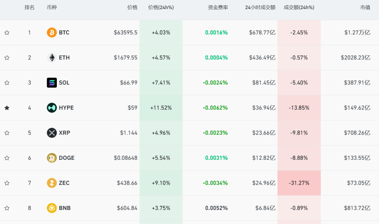Sort by 成交额(24h%) column header

pos(299,7)
